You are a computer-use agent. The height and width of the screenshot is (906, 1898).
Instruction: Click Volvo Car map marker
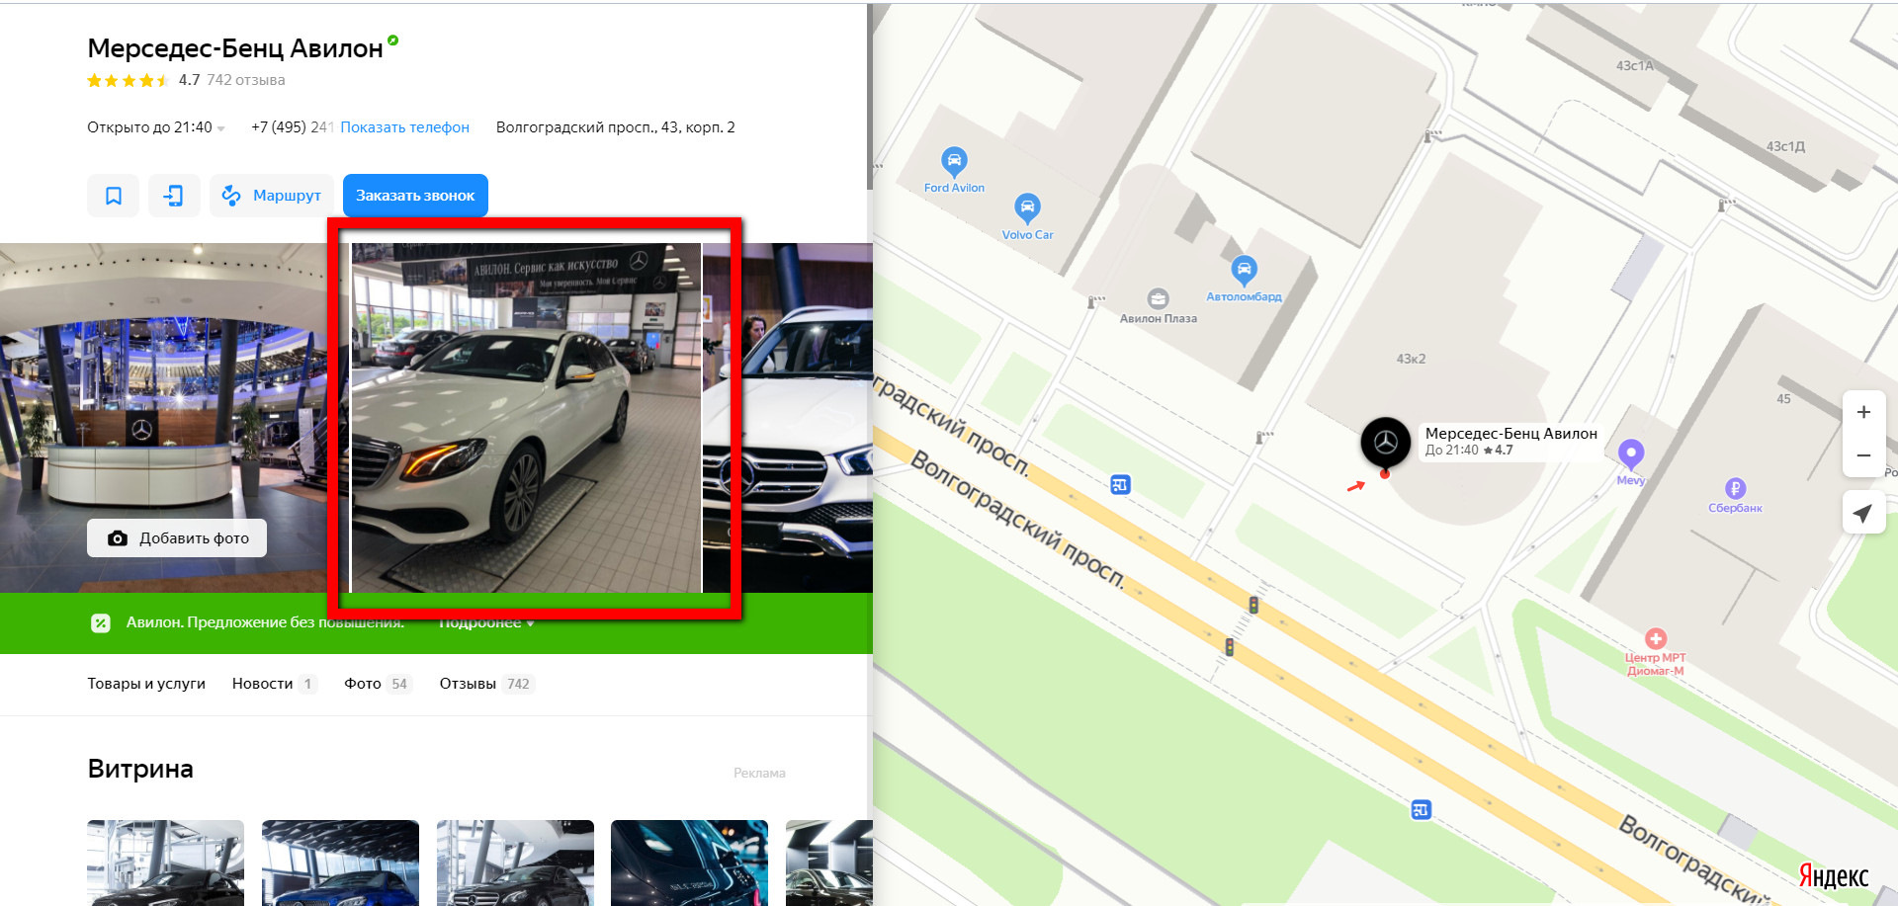pyautogui.click(x=1028, y=208)
